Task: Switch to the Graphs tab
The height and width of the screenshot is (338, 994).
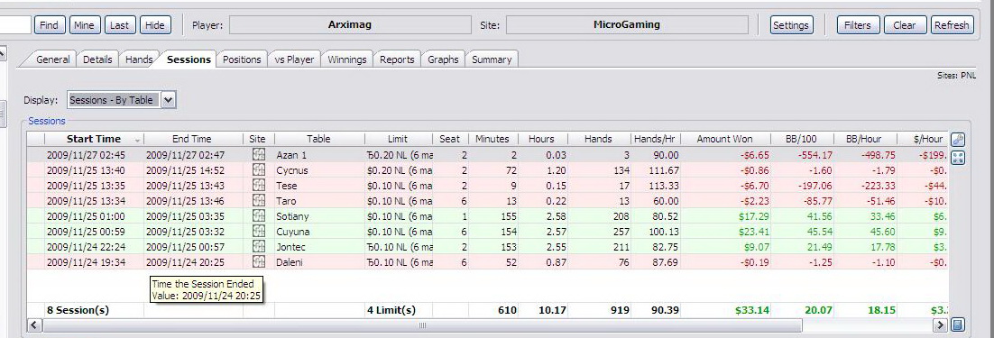Action: (x=443, y=59)
